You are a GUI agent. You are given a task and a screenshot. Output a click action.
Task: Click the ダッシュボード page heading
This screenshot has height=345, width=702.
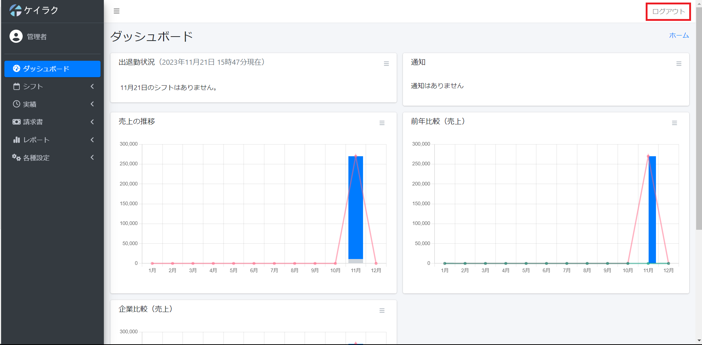pyautogui.click(x=152, y=36)
